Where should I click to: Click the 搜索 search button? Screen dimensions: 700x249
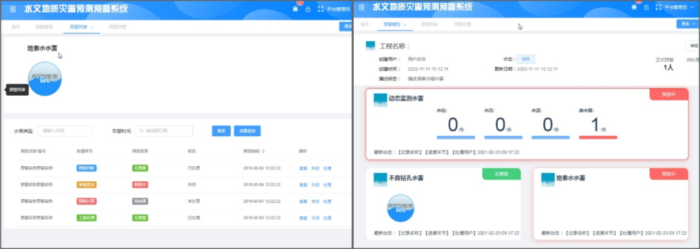point(221,131)
